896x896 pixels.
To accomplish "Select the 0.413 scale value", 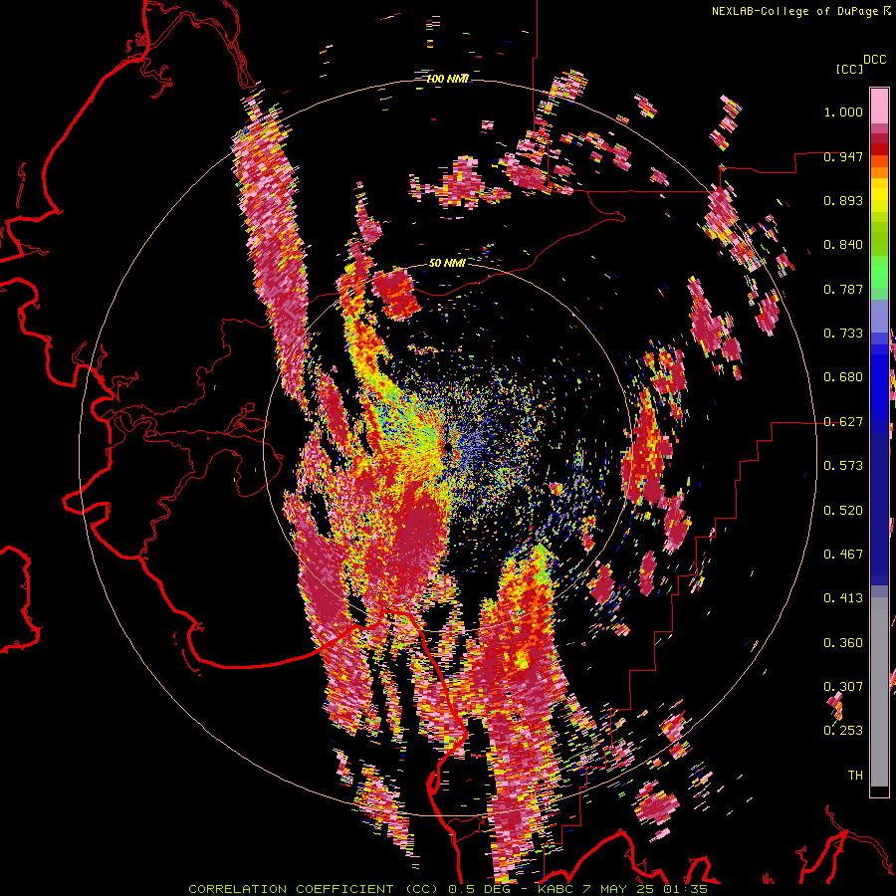I will (843, 598).
